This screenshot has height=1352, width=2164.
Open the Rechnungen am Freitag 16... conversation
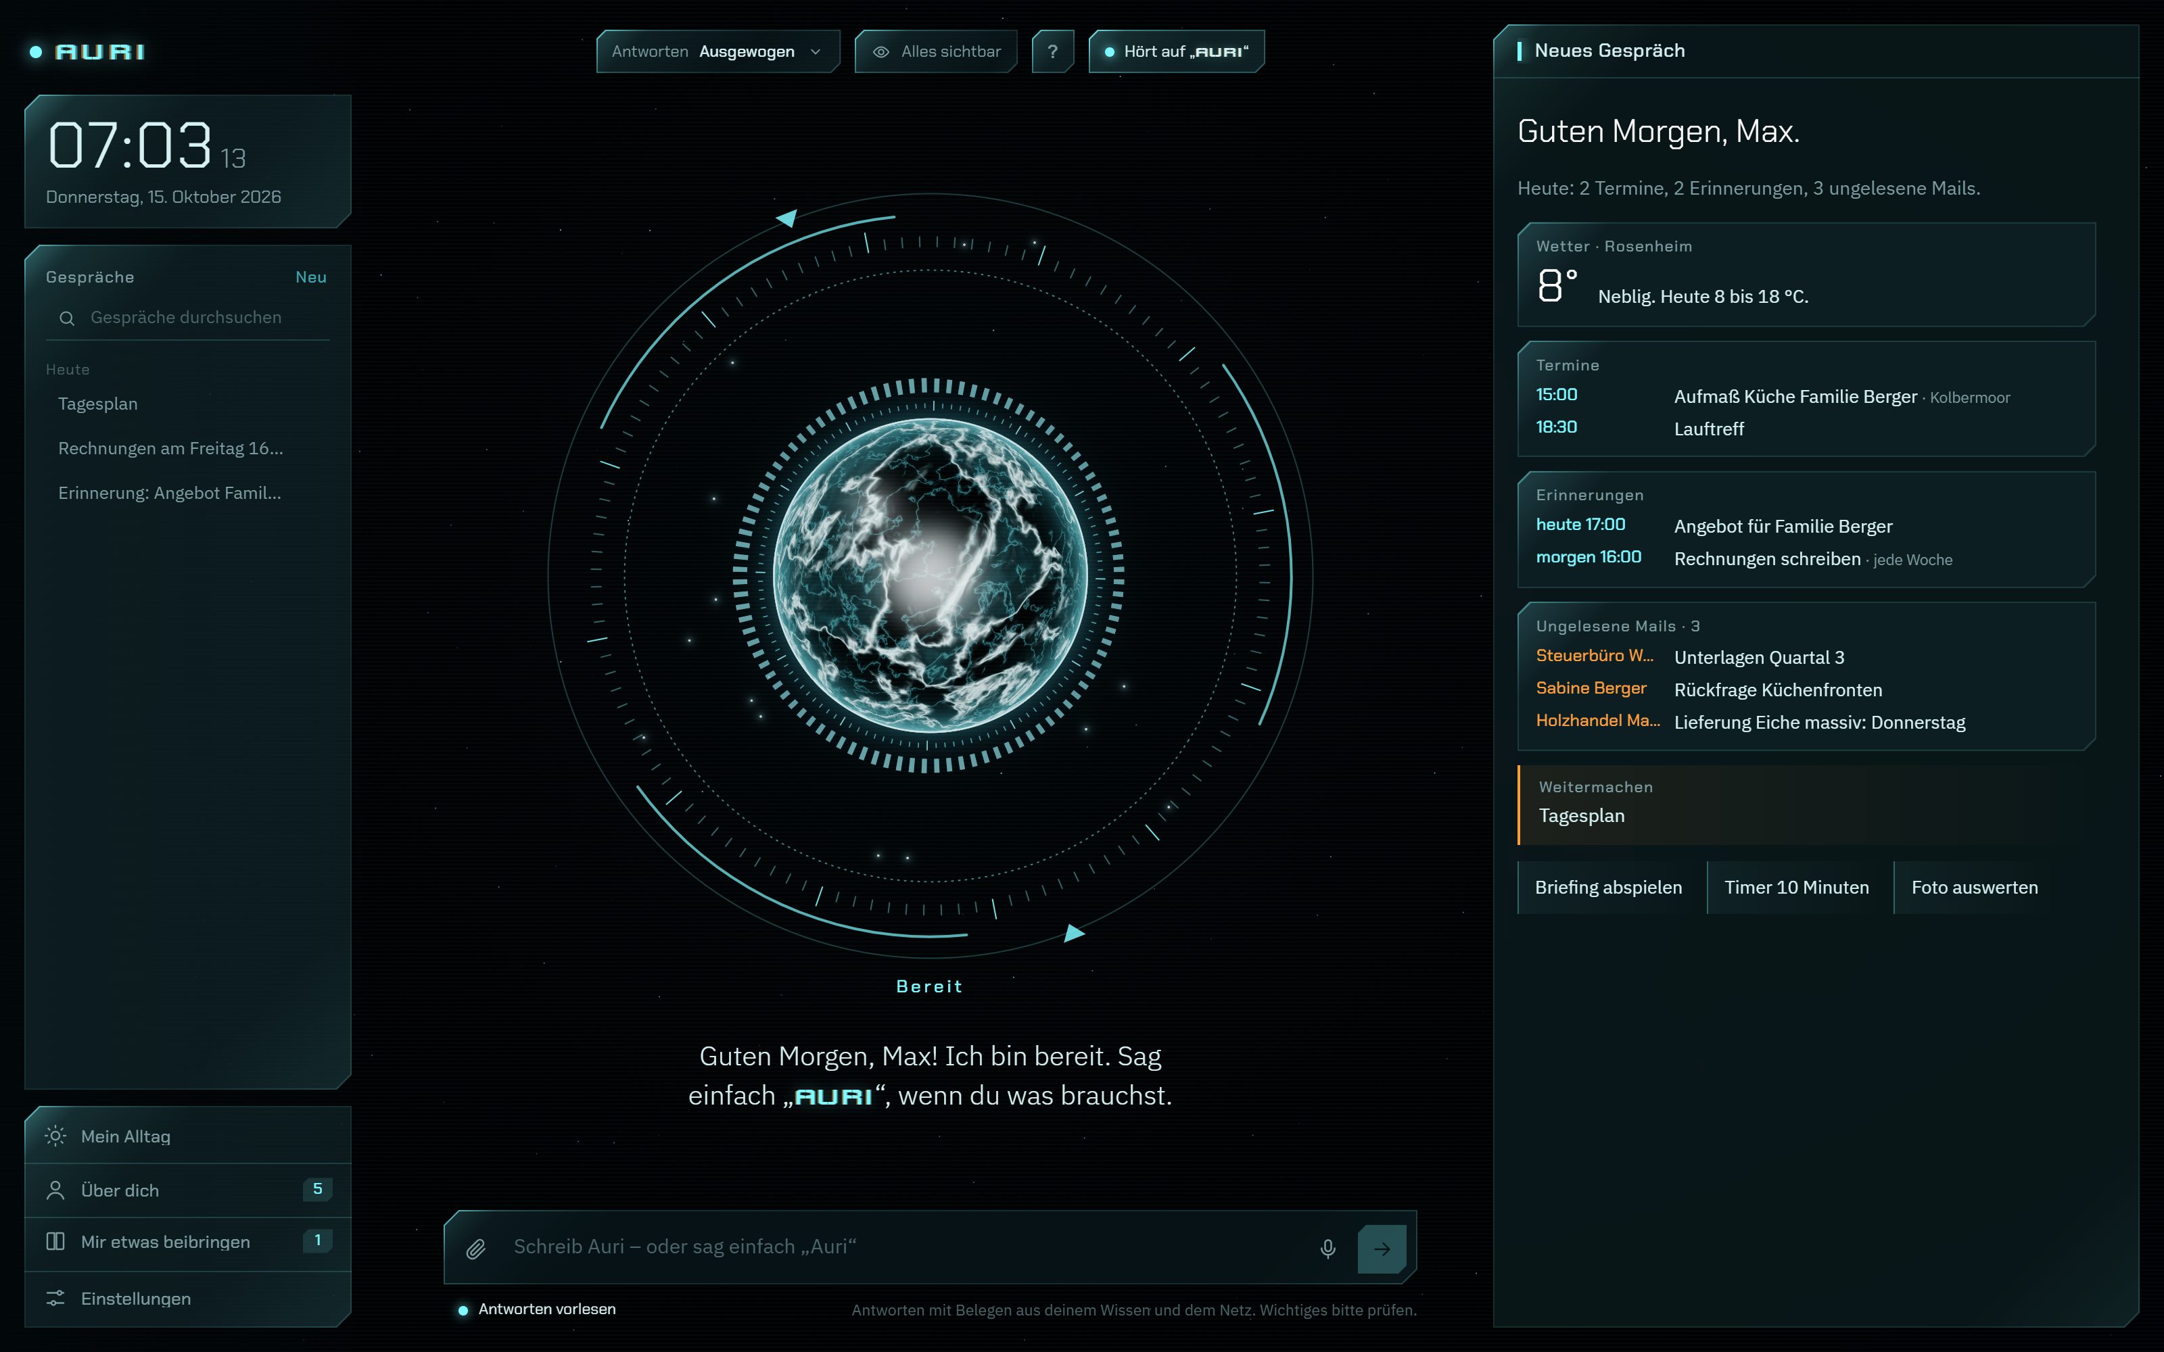(x=188, y=449)
